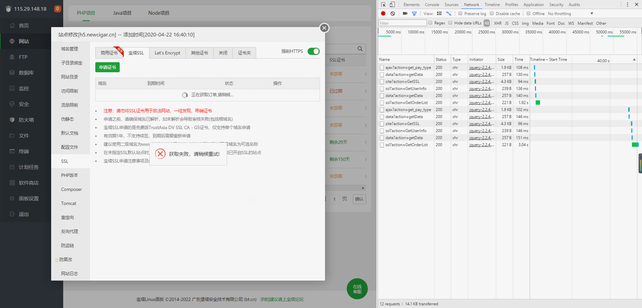642x308 pixels.
Task: Click the folder icon for 文件
Action: click(12, 135)
